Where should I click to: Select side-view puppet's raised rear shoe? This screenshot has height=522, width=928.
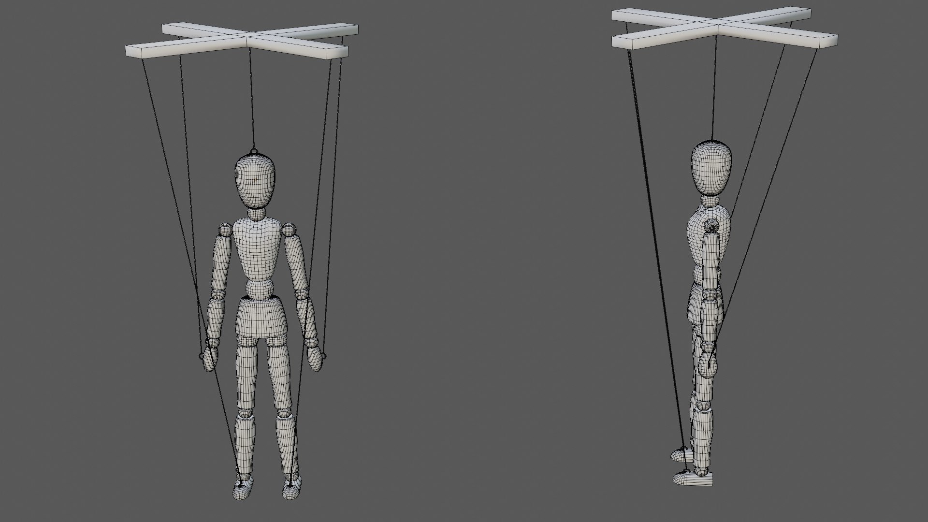tap(681, 454)
